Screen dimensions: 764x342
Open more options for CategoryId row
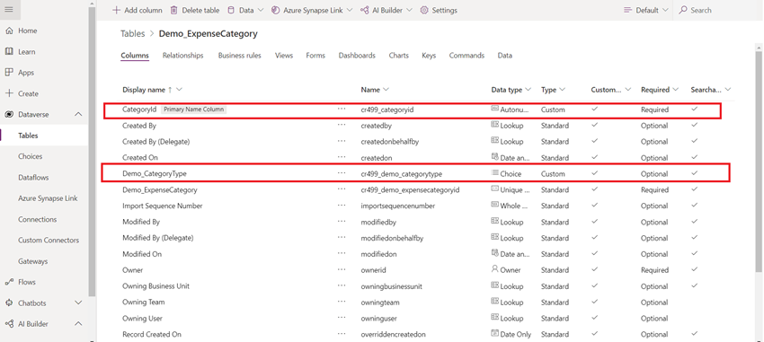click(x=342, y=109)
